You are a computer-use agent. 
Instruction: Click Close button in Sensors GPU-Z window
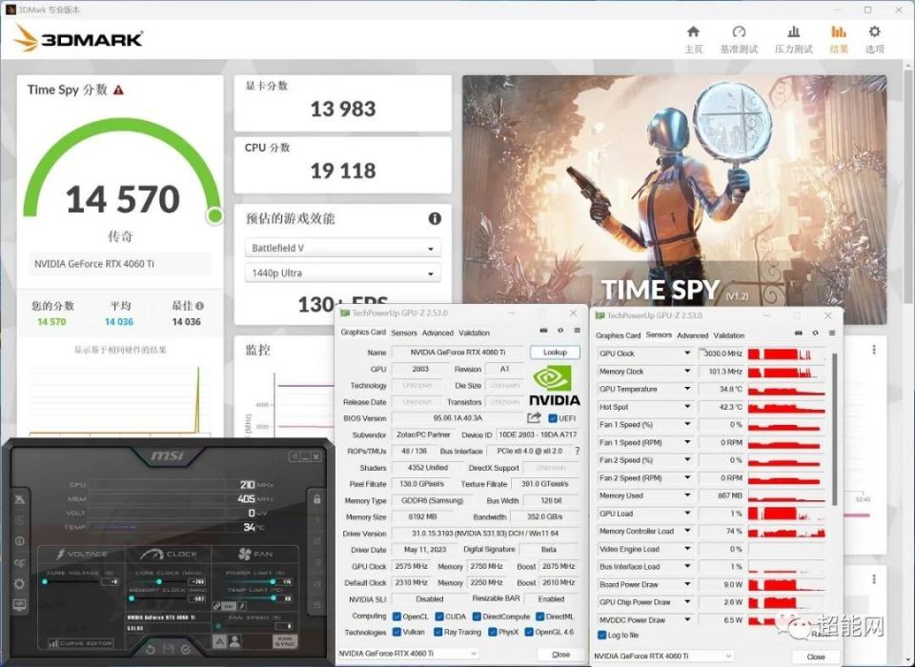coord(816,657)
